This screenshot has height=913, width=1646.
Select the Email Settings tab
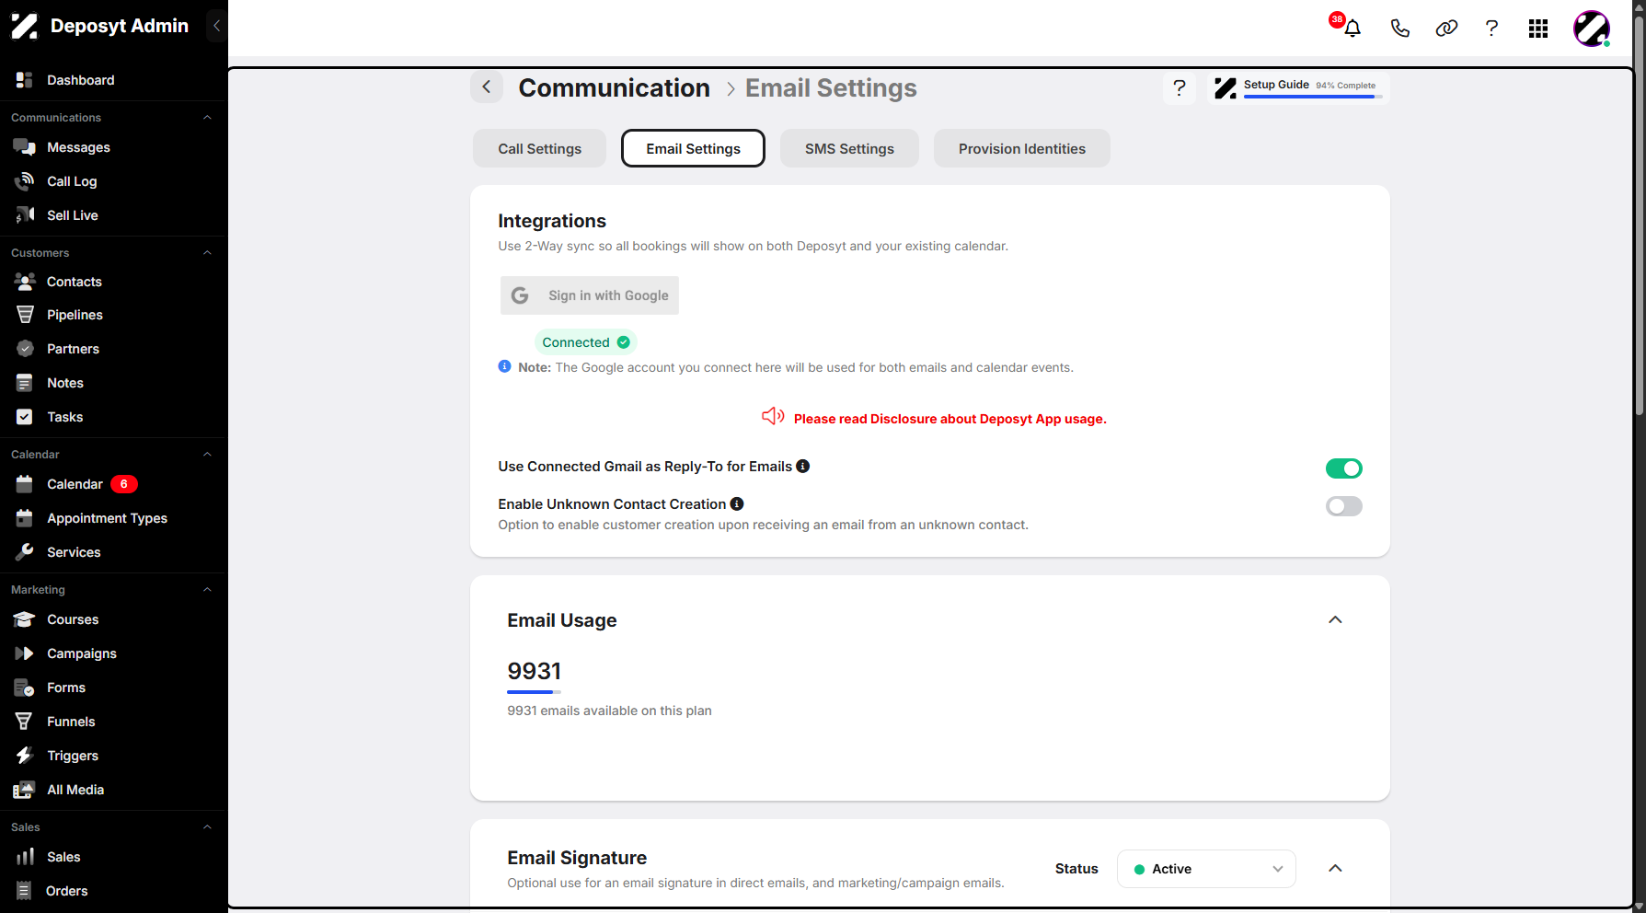(x=693, y=148)
